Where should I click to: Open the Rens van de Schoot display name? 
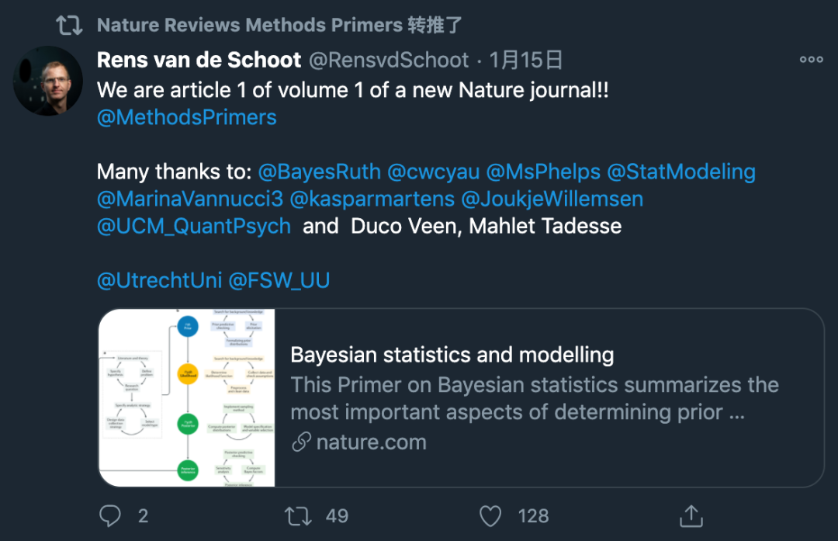tap(199, 60)
